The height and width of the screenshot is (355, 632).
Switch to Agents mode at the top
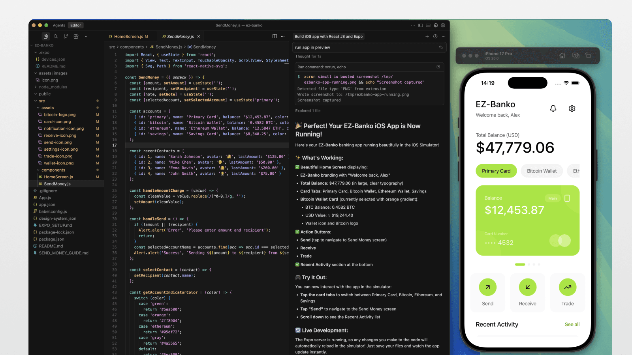[x=59, y=25]
